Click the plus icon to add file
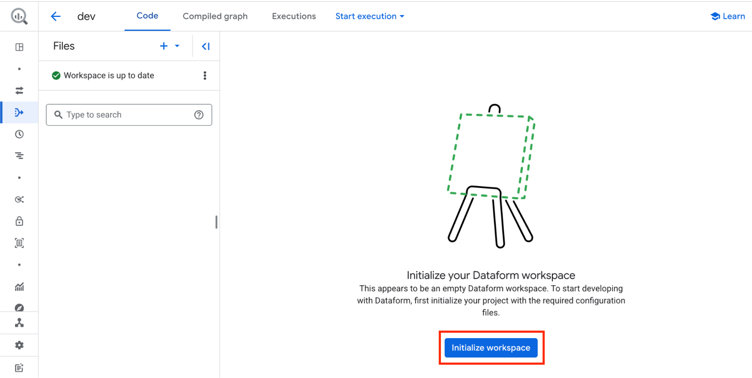The image size is (752, 378). point(164,46)
